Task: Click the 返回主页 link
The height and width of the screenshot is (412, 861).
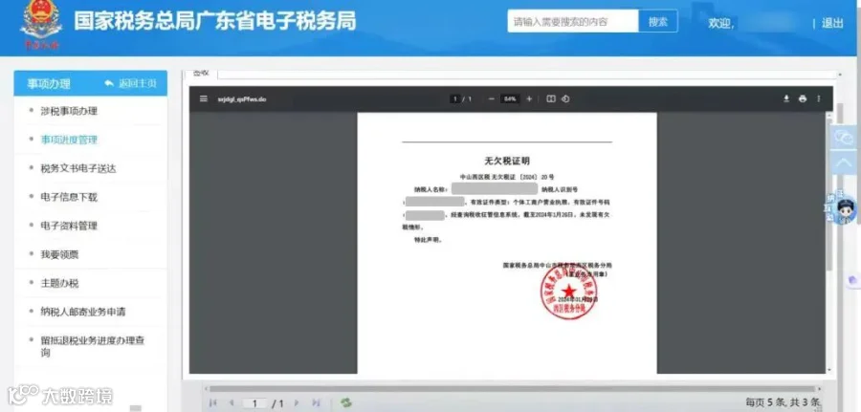Action: 137,83
